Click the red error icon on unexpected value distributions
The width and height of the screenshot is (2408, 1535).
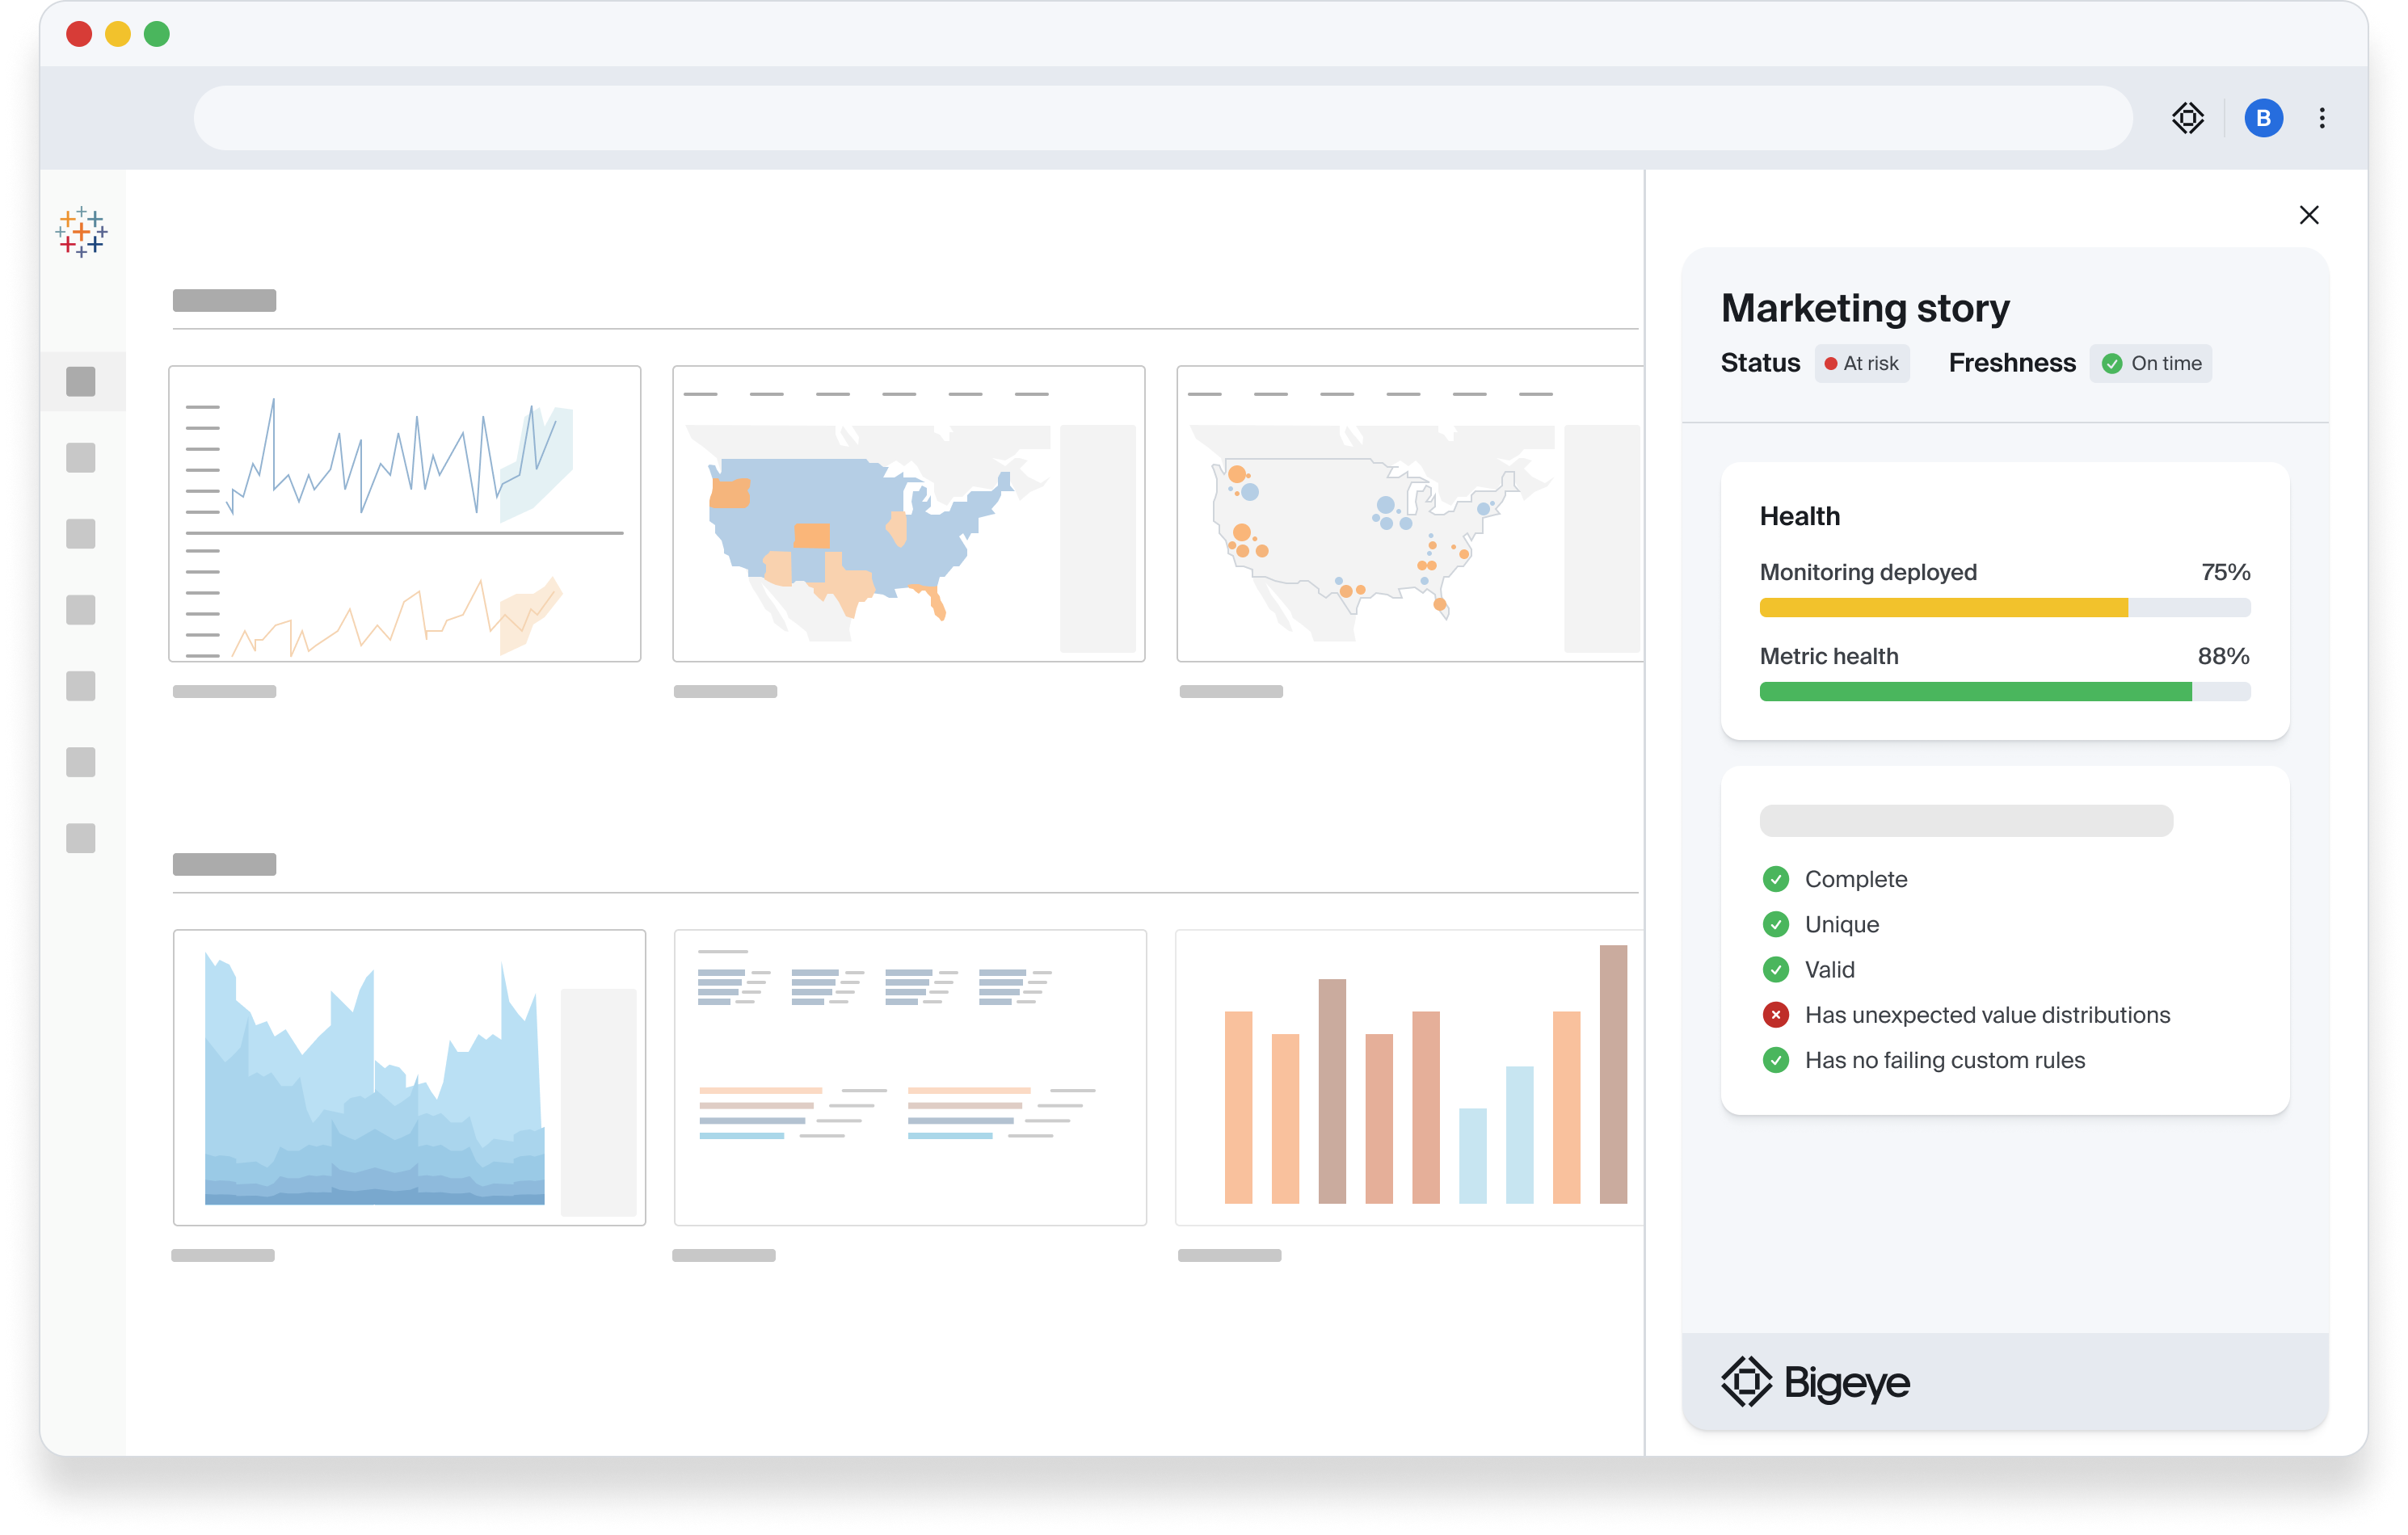click(1775, 1014)
